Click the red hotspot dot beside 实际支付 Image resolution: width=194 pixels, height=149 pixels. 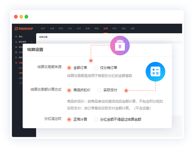[x=126, y=91]
